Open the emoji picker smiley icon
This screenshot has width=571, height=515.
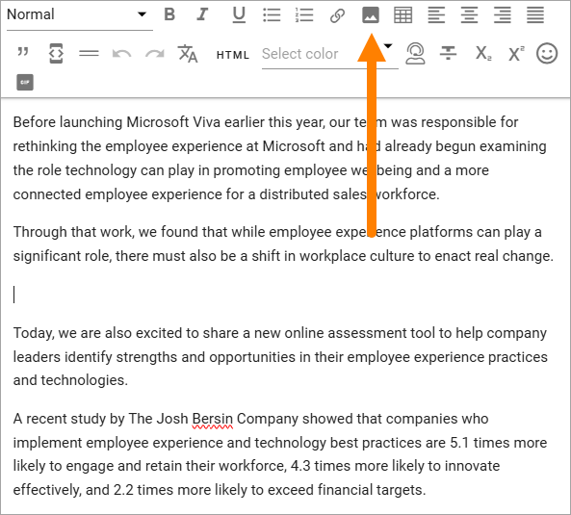(x=547, y=54)
